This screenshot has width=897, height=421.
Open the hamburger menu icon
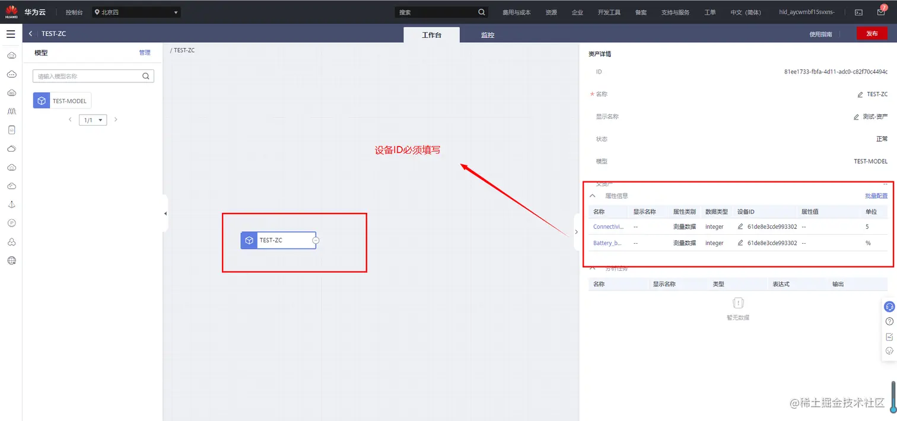click(11, 34)
